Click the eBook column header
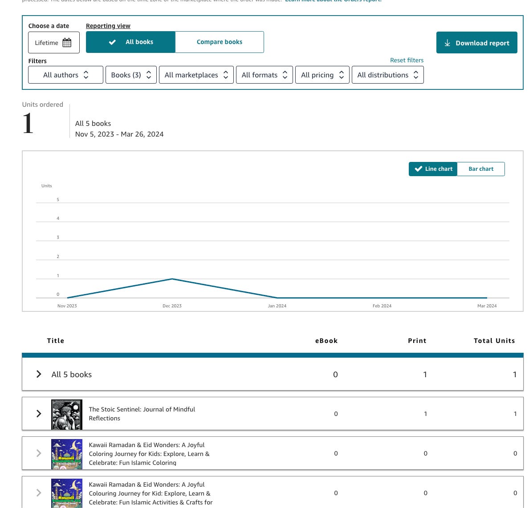529x508 pixels. pos(326,340)
